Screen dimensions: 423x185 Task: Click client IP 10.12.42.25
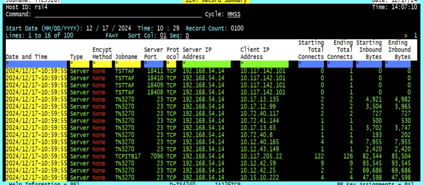[258, 170]
